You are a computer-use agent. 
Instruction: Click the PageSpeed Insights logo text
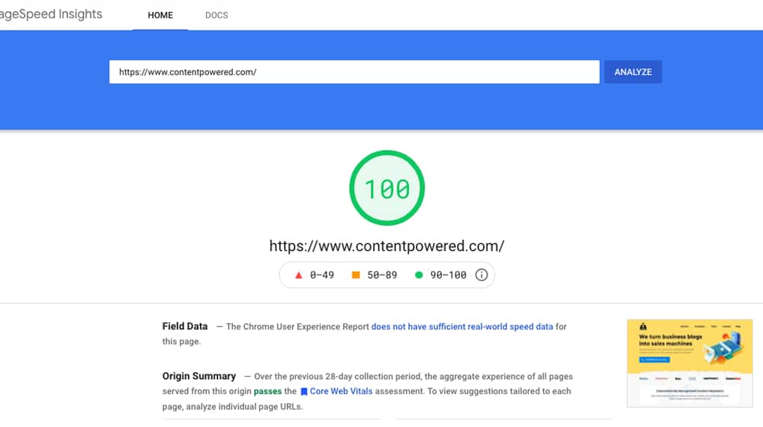coord(51,14)
